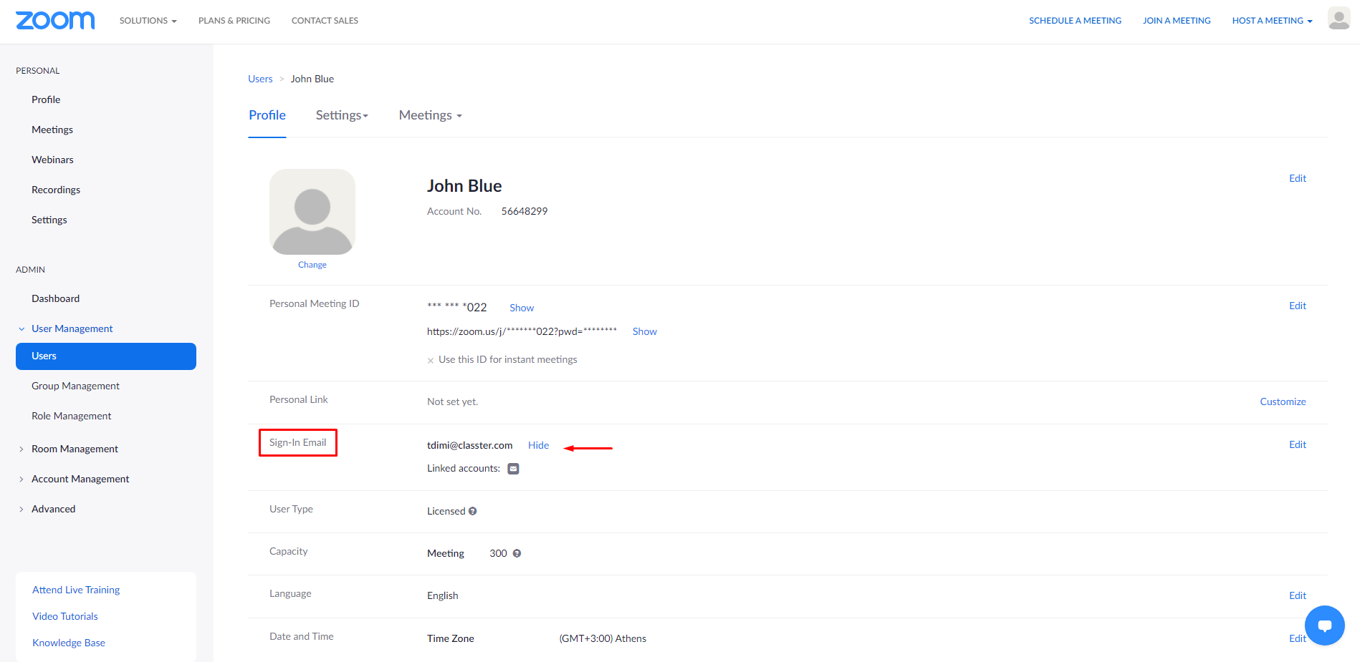Open the Solutions dropdown
This screenshot has height=662, width=1360.
click(x=148, y=21)
